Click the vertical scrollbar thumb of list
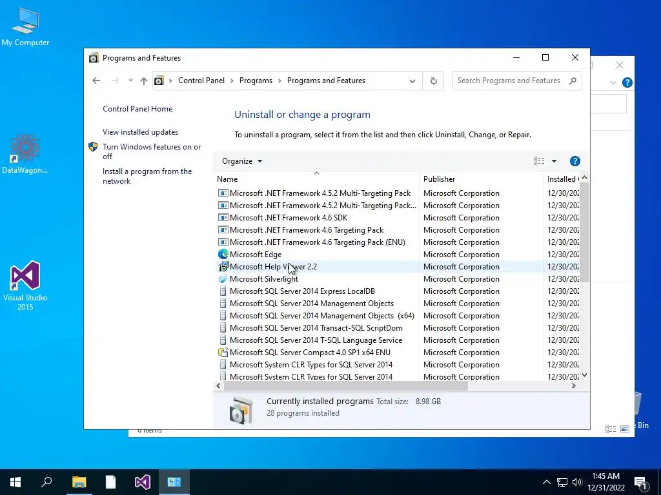This screenshot has height=495, width=661. tap(584, 232)
